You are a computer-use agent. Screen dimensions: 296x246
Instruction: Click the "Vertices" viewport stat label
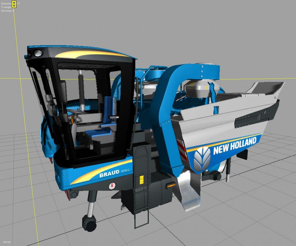7,11
